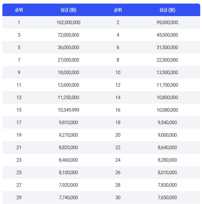Viewport: 202px width, 204px height.
Task: Select prize amount 13,500,000
Action: point(167,72)
